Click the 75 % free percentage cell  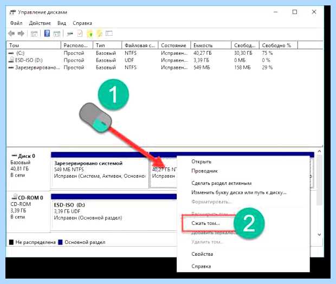(x=267, y=53)
